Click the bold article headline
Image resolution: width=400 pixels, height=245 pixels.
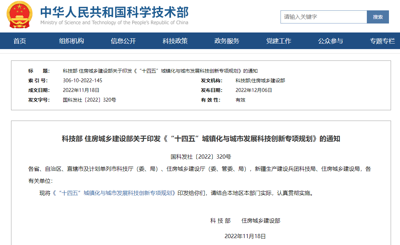tap(201, 139)
